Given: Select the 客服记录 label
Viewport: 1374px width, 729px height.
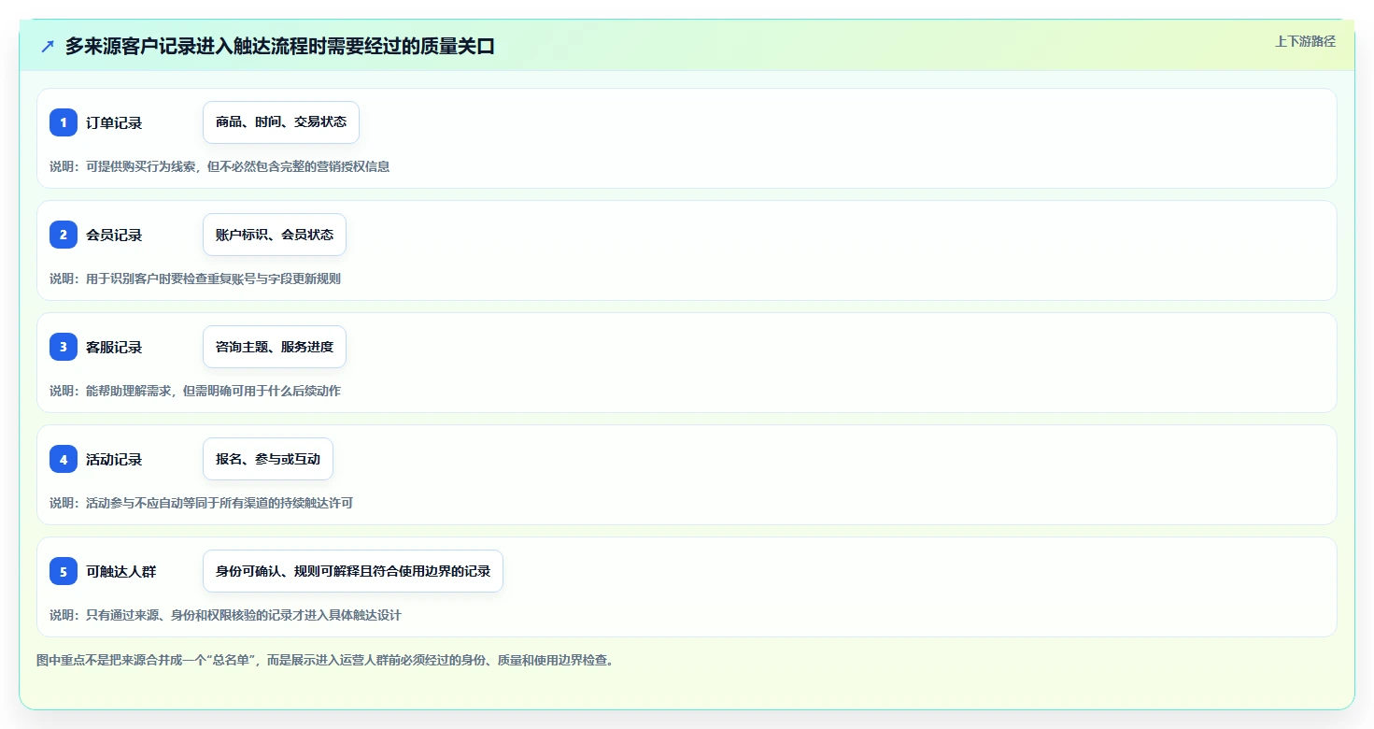Looking at the screenshot, I should click(x=114, y=347).
